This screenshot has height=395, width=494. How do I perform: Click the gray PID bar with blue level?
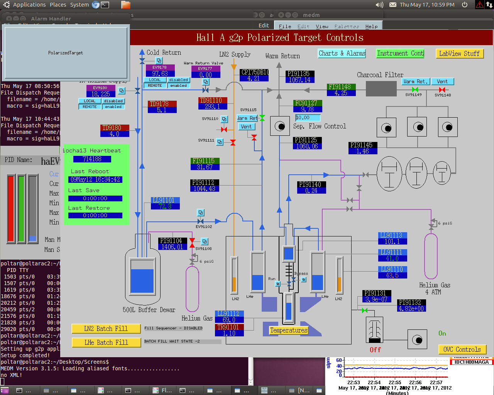pyautogui.click(x=33, y=209)
